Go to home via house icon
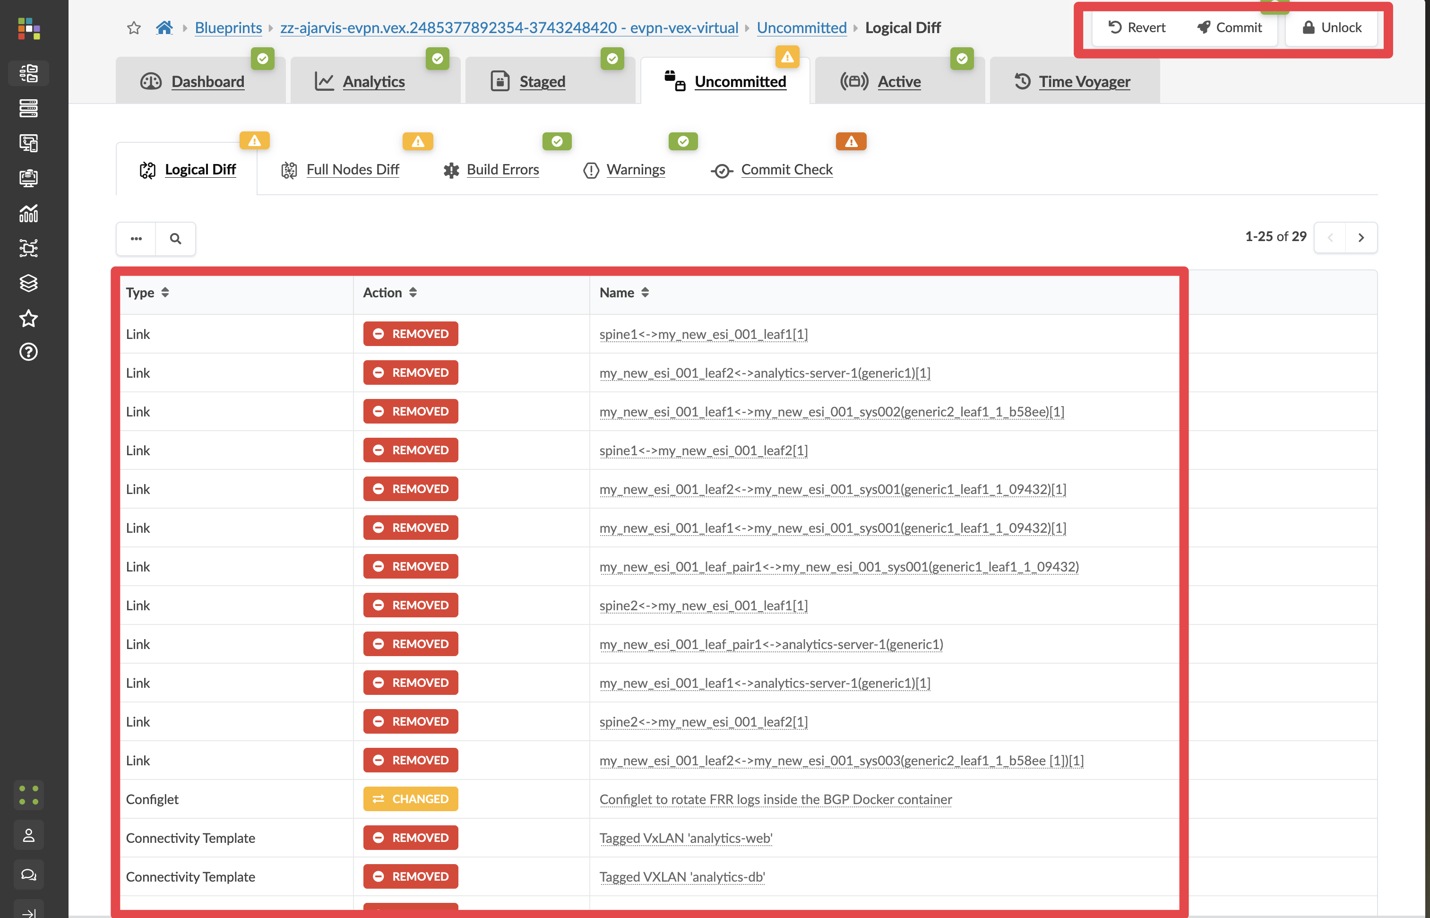 (164, 27)
